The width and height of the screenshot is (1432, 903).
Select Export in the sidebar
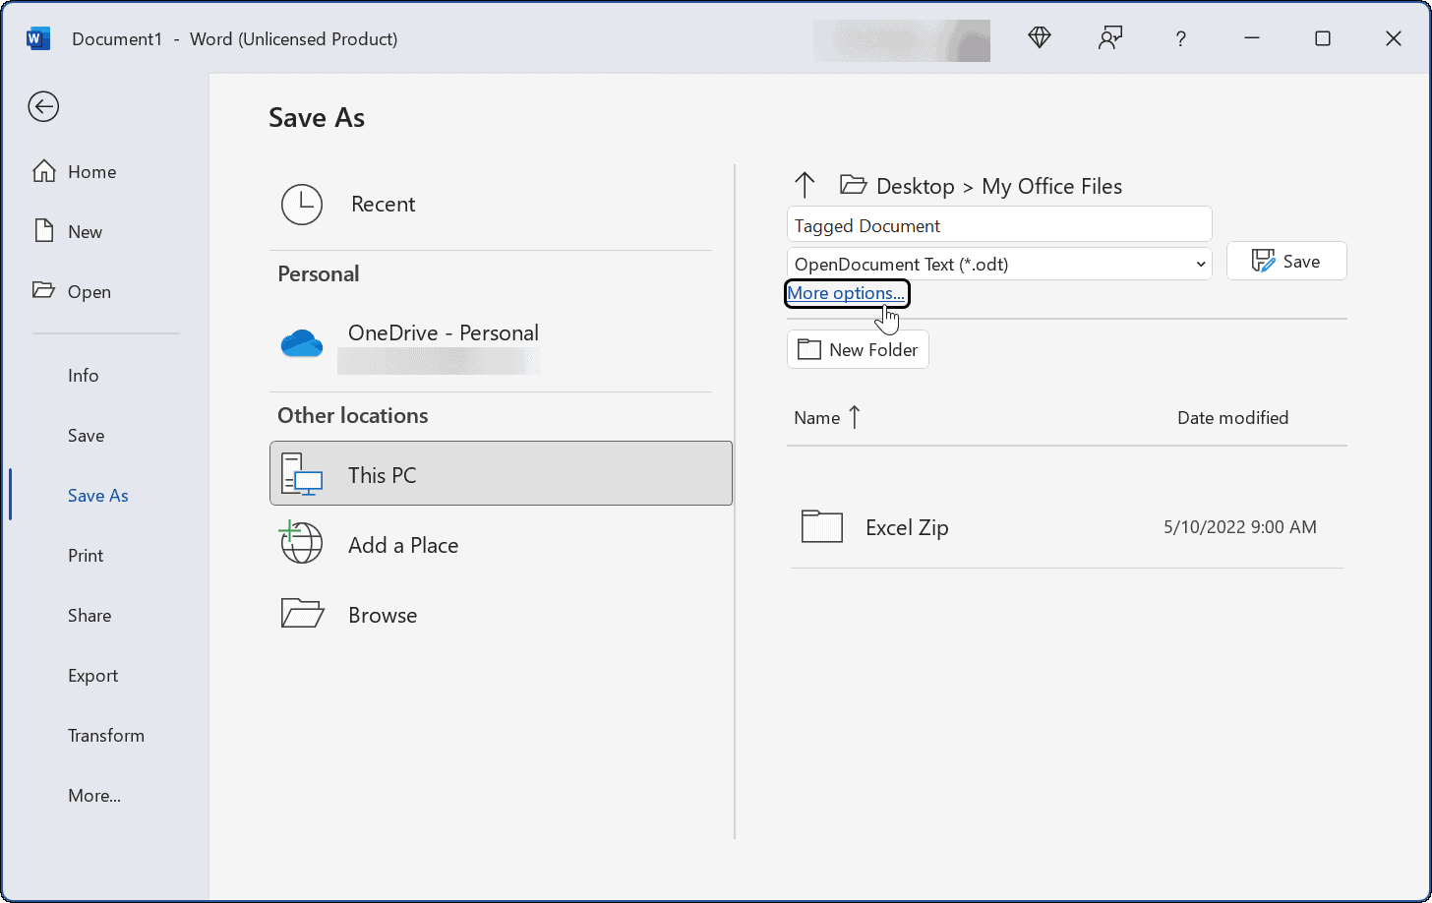pyautogui.click(x=92, y=675)
